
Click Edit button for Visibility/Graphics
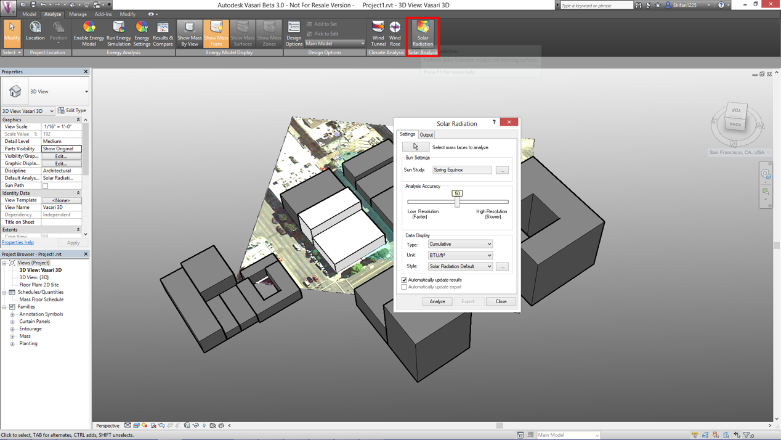pyautogui.click(x=61, y=156)
